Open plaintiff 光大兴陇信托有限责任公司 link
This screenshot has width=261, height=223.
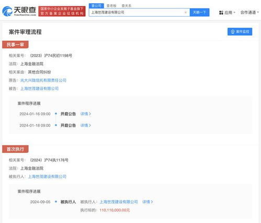(43, 80)
